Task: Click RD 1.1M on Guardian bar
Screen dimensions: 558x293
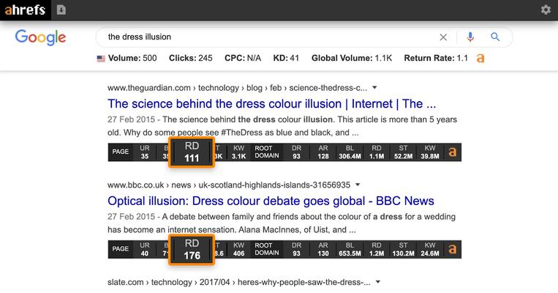Action: tap(377, 152)
